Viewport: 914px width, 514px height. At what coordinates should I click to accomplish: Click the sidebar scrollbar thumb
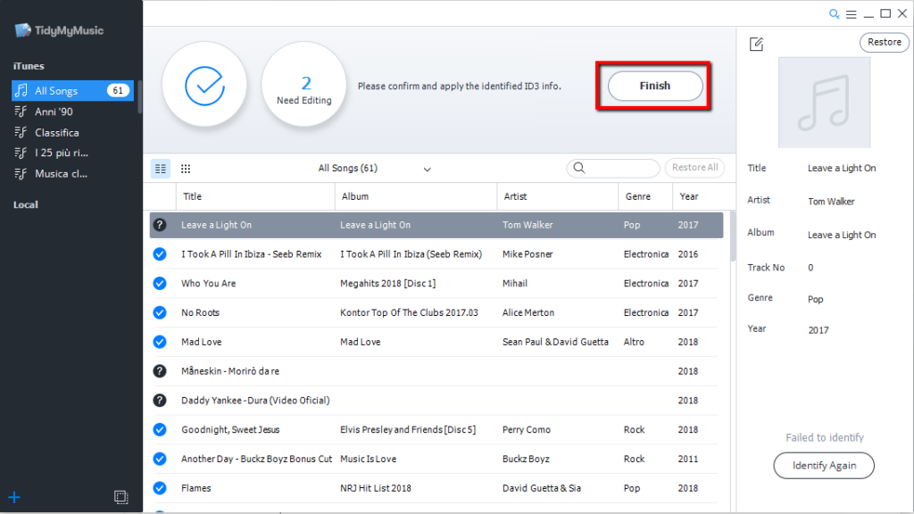[140, 96]
